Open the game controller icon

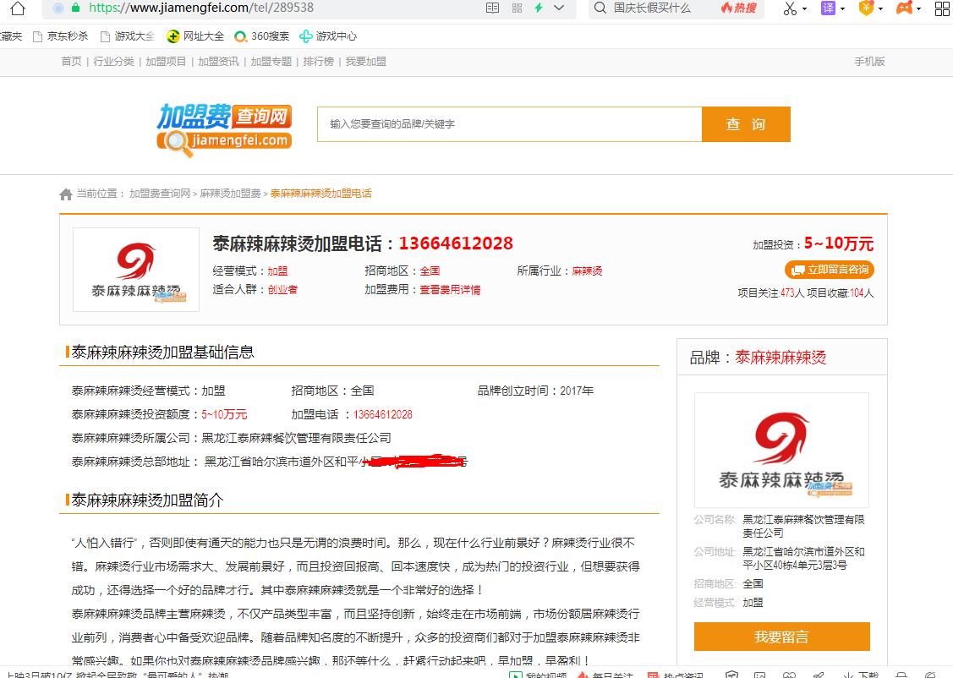(x=904, y=8)
